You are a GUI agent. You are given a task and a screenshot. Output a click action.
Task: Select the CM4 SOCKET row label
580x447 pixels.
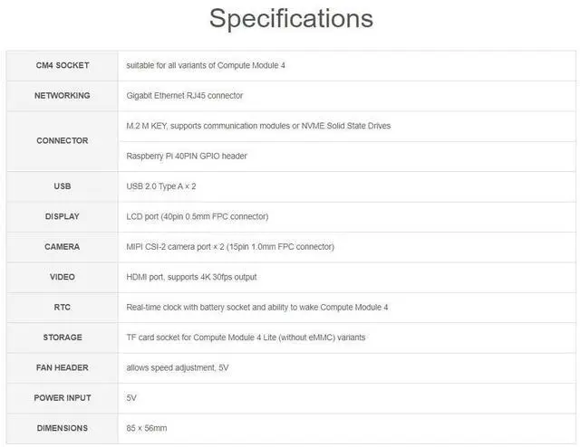62,65
